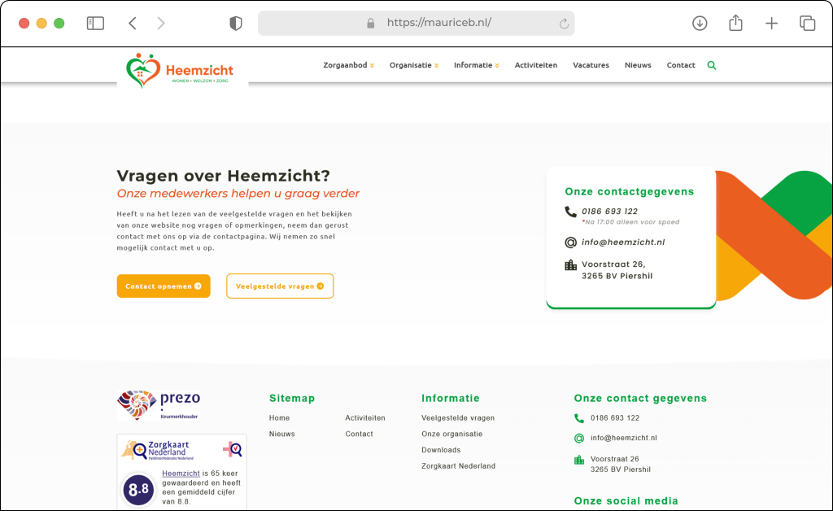Image resolution: width=833 pixels, height=511 pixels.
Task: Click the info@heemzicht.nl email in contact card
Action: click(623, 242)
